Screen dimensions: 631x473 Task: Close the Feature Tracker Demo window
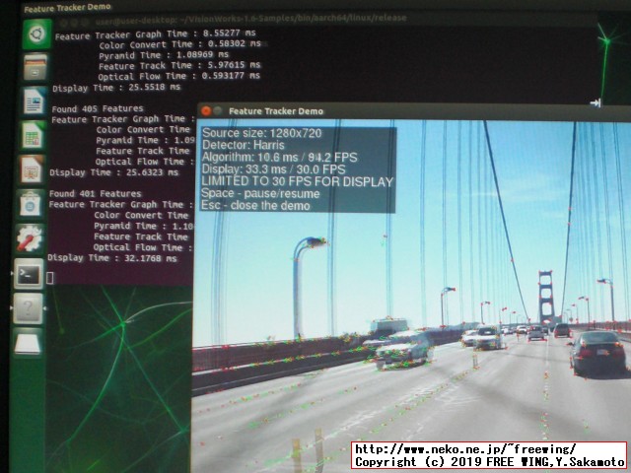[206, 111]
